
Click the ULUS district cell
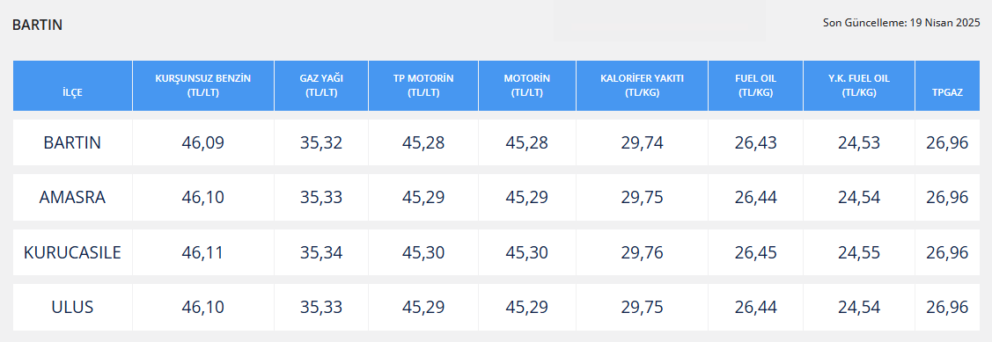coord(73,308)
